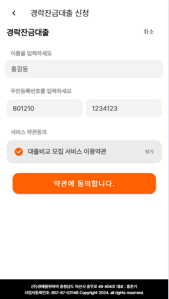Click the 서비스 약관동의 label

tap(29, 132)
